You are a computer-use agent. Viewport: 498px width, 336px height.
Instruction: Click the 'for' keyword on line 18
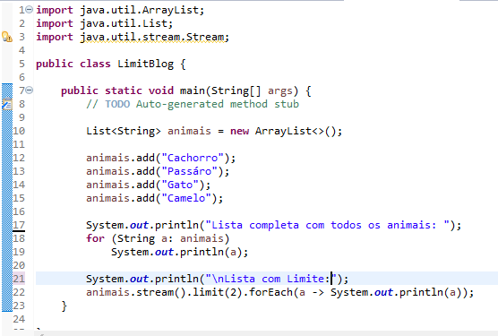95,238
